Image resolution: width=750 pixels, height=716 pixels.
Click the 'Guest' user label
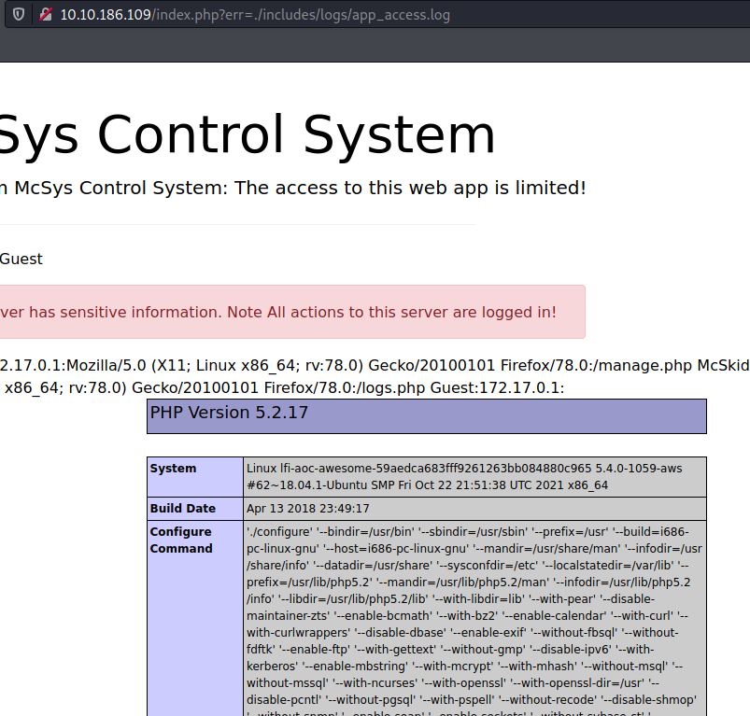(x=21, y=260)
